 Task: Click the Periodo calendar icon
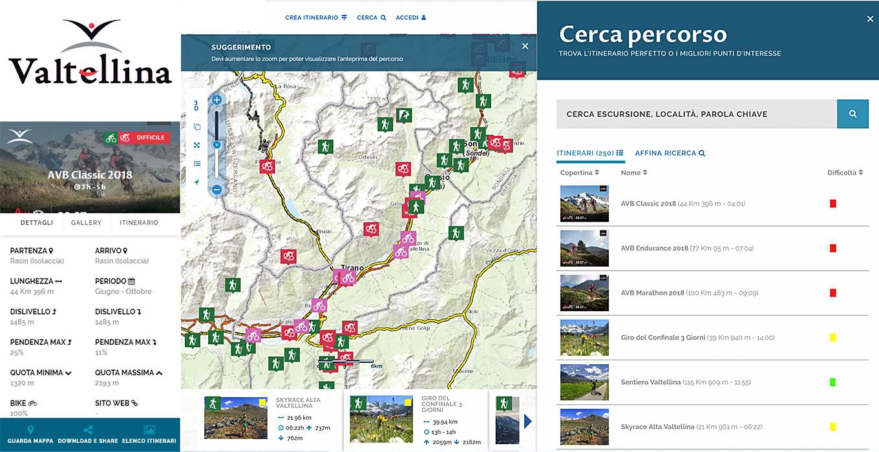pyautogui.click(x=132, y=282)
